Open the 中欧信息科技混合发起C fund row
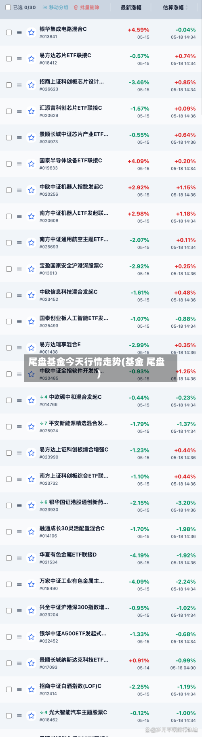The image size is (202, 737). click(101, 295)
